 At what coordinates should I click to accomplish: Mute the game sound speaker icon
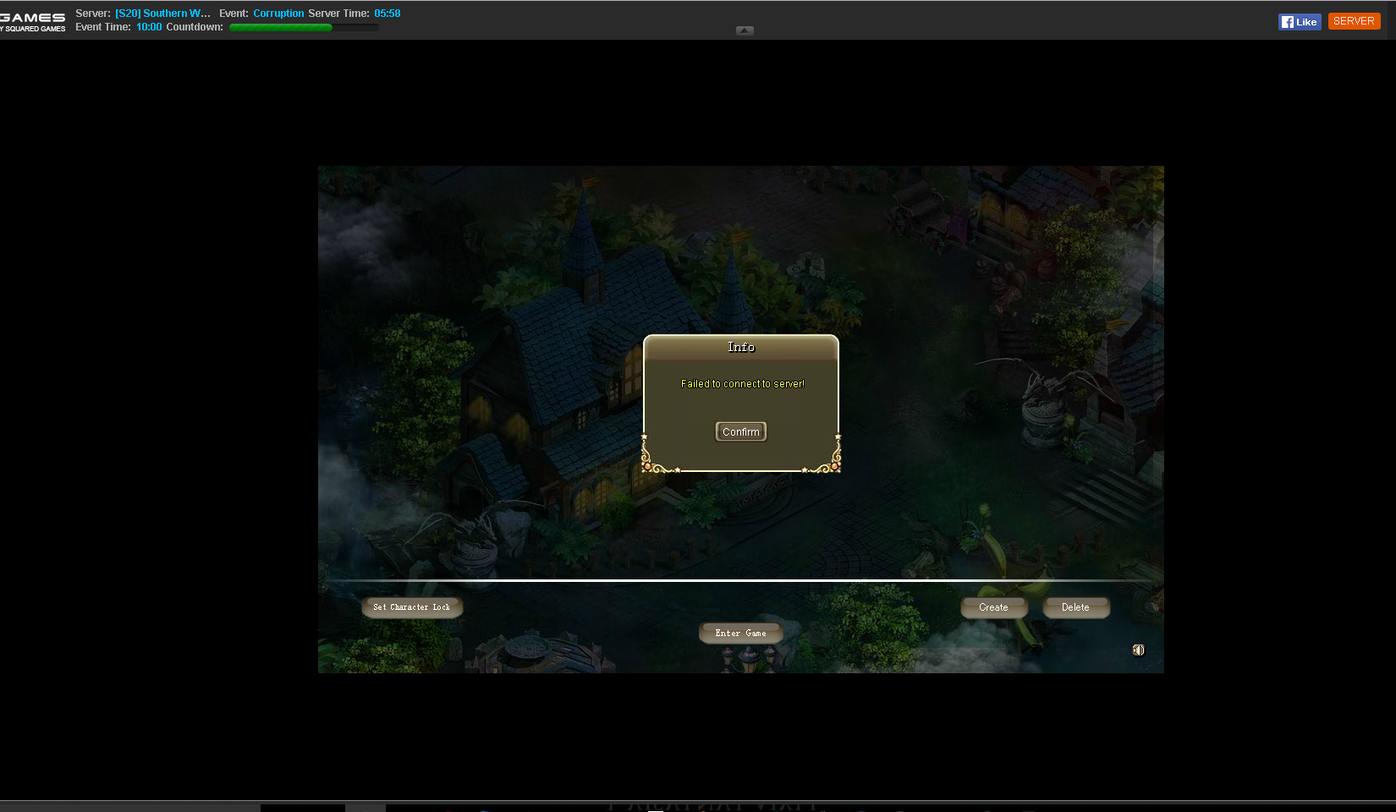tap(1138, 650)
